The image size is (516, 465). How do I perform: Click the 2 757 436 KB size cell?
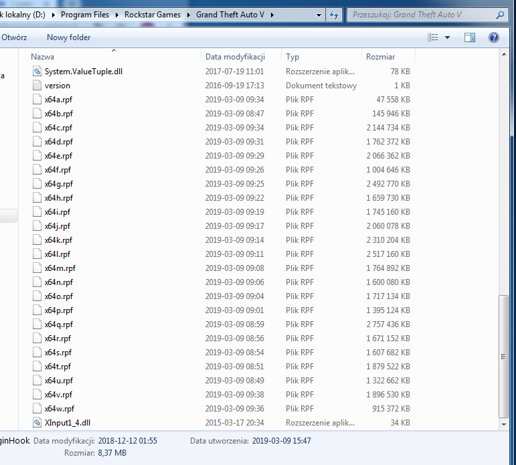tap(388, 324)
